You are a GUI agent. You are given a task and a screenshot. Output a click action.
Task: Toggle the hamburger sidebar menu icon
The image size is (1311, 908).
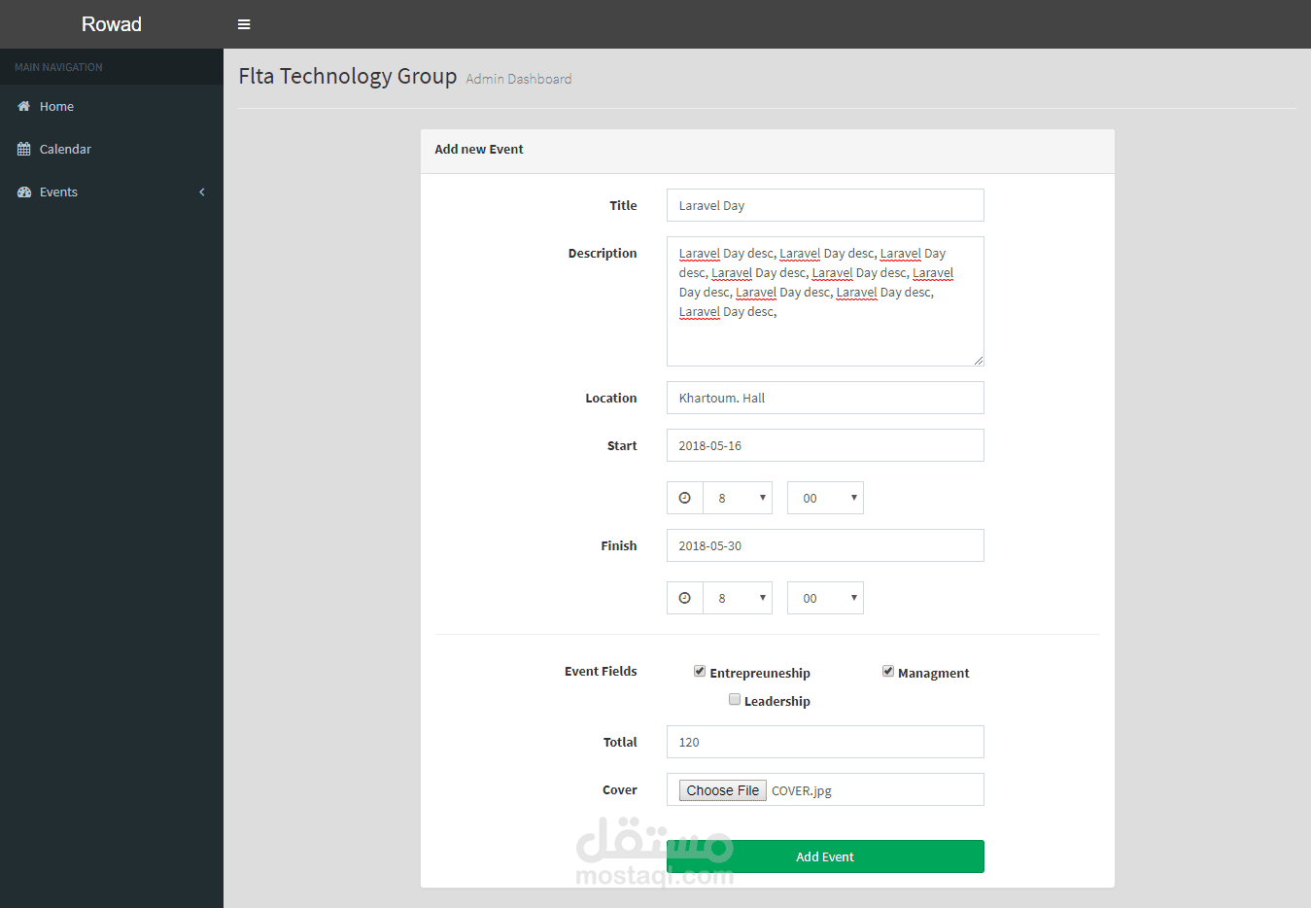point(244,24)
